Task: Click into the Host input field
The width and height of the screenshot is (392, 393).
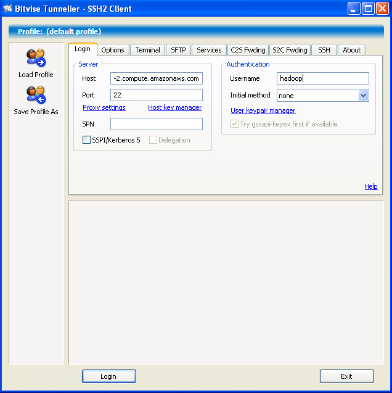Action: click(157, 78)
